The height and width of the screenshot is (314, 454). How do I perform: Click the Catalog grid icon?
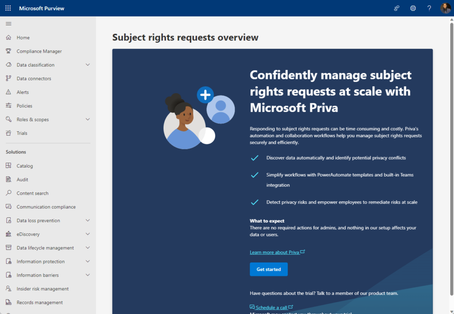(x=9, y=166)
